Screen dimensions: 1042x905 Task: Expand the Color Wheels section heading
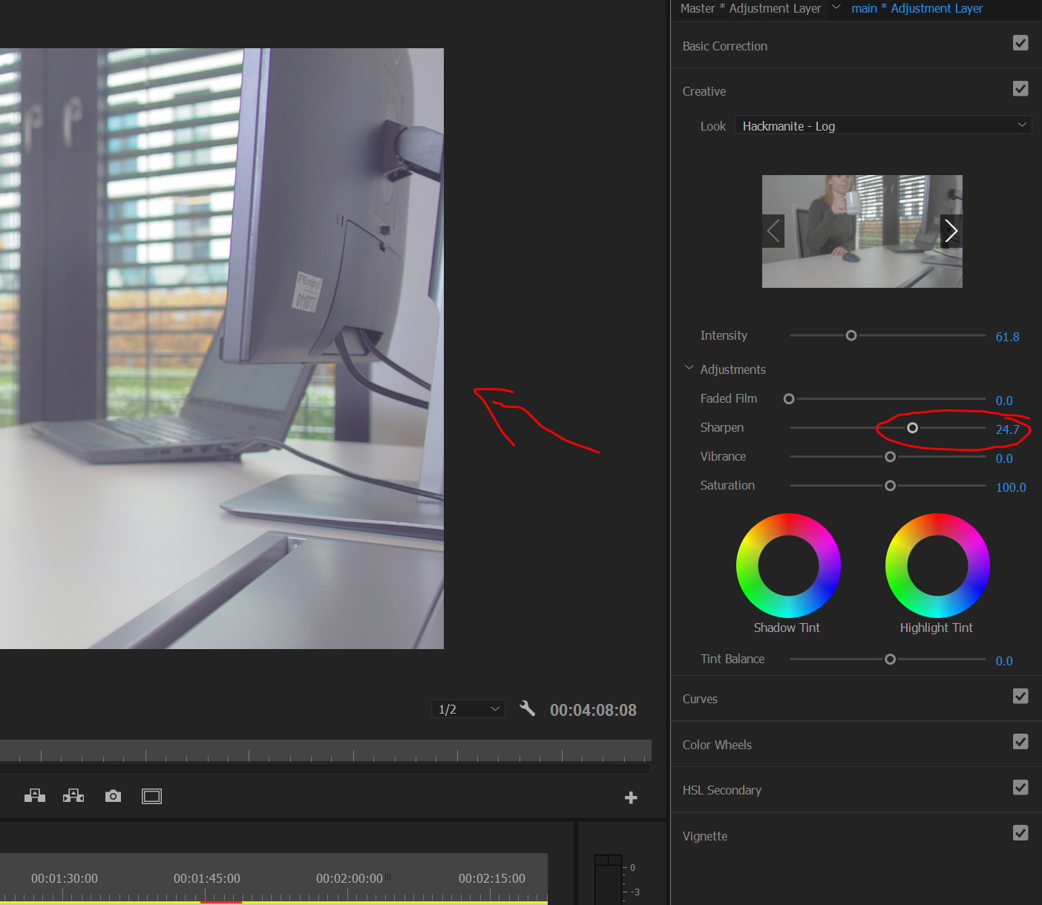click(717, 745)
